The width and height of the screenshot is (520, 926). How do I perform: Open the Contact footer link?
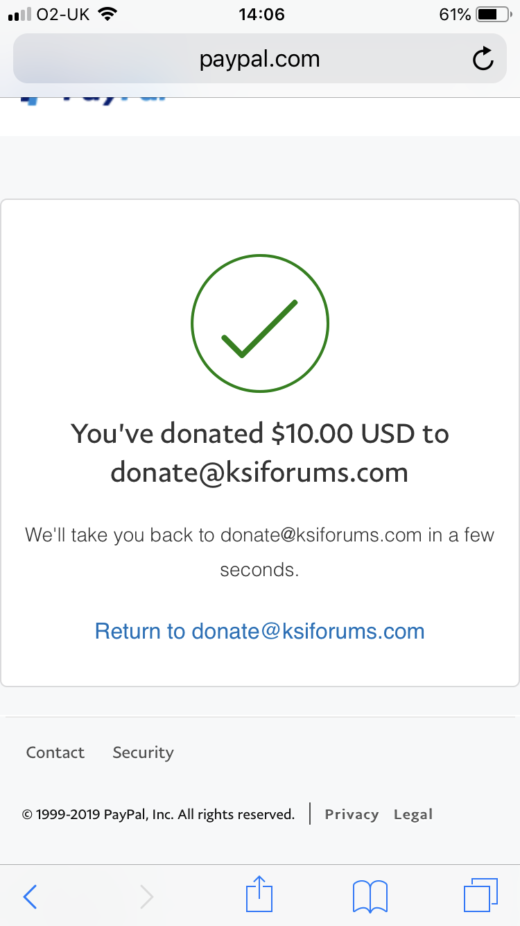pos(55,752)
